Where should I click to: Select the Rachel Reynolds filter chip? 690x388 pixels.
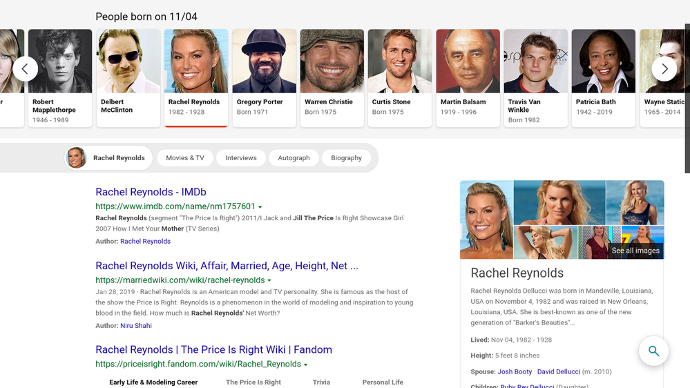click(108, 158)
